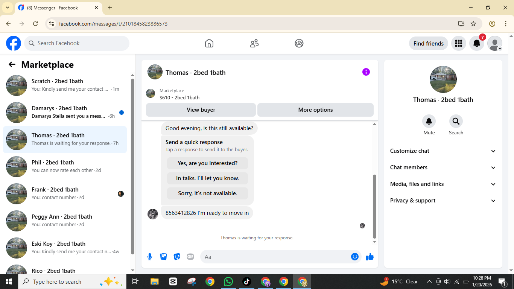The height and width of the screenshot is (289, 514).
Task: Open Task View on taskbar
Action: 135,281
